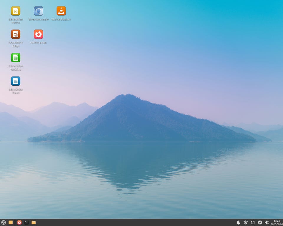Image resolution: width=283 pixels, height=226 pixels.
Task: Open the terminal from the taskbar
Action: [26, 222]
